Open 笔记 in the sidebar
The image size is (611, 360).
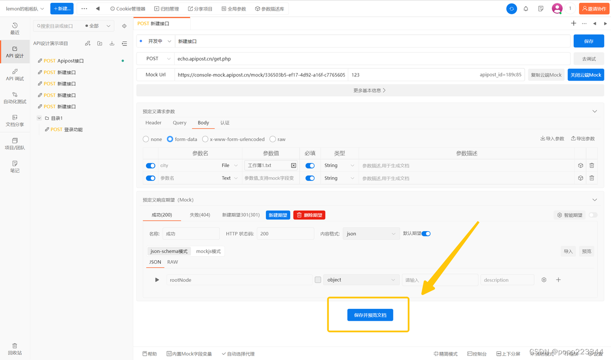pos(15,167)
